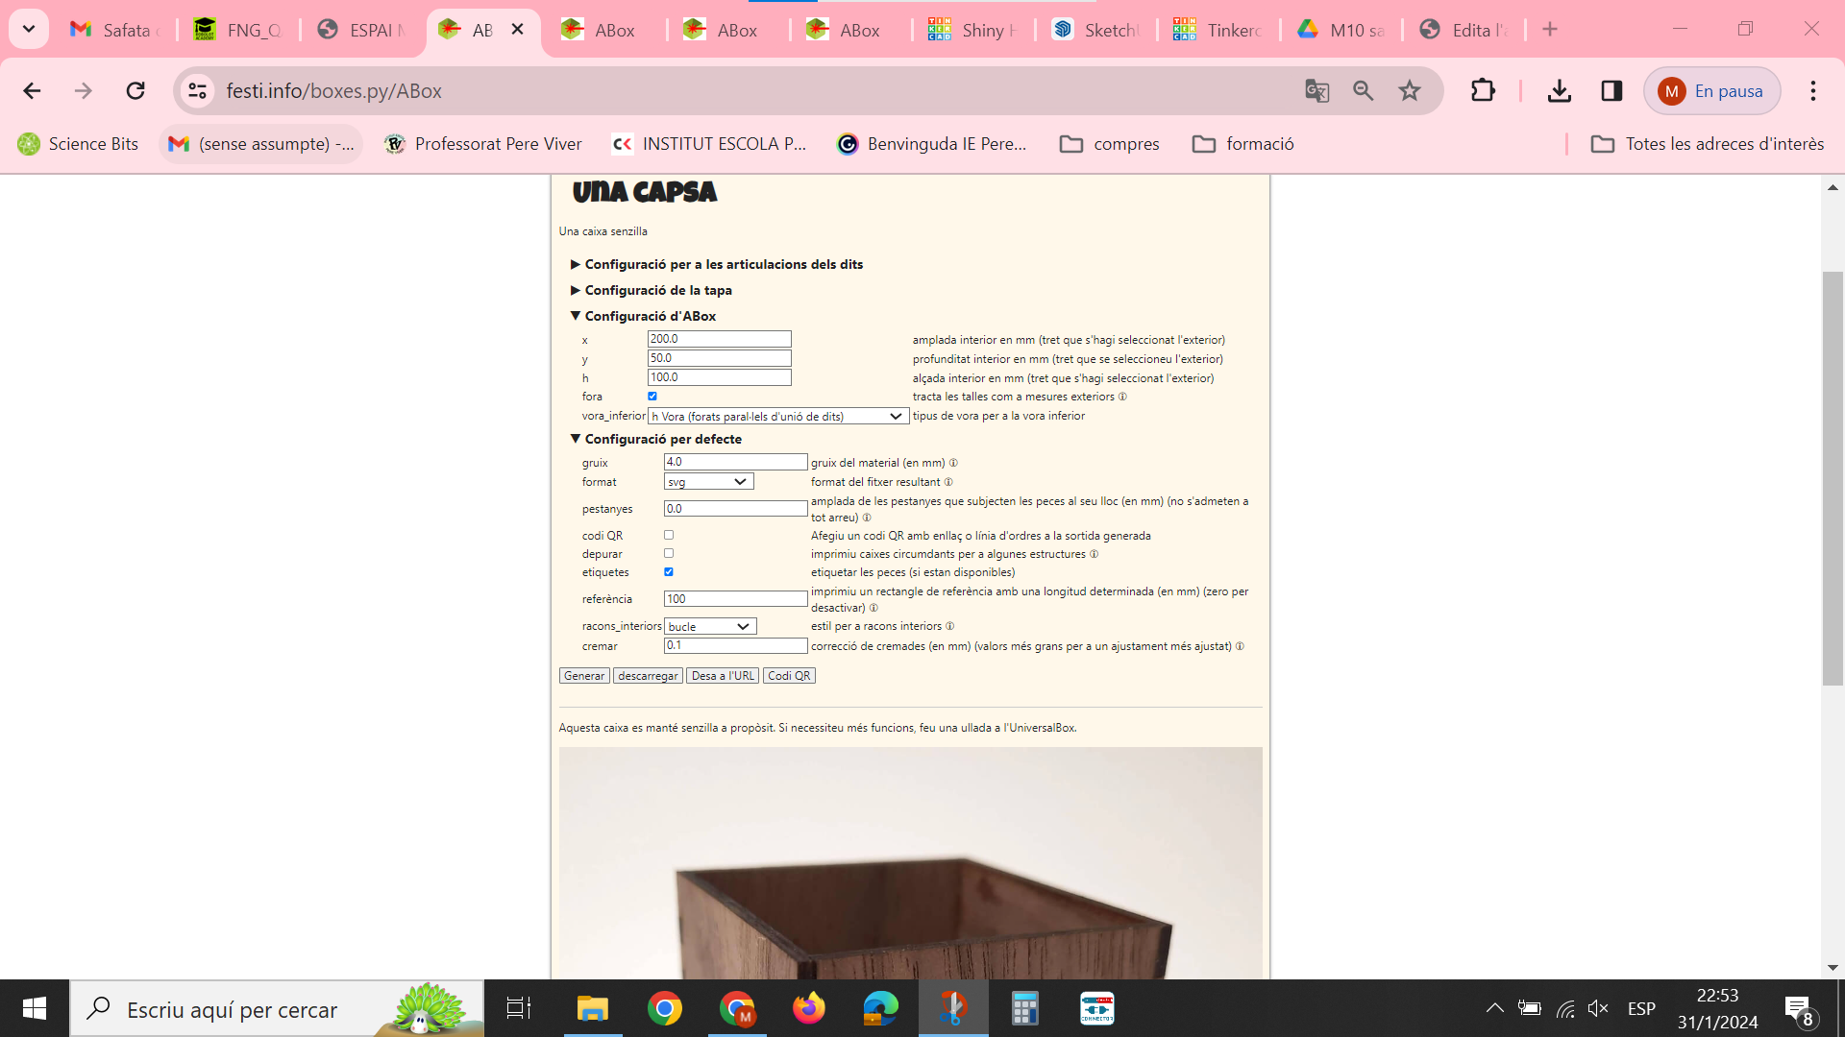
Task: Bookmark this page with the star icon
Action: tap(1409, 91)
